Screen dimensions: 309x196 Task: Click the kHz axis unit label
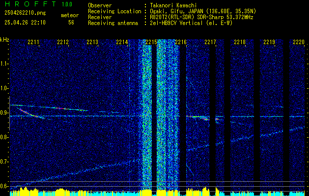pyautogui.click(x=4, y=40)
